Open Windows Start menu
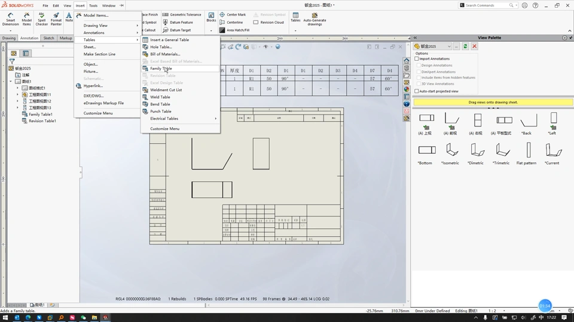 pos(5,318)
